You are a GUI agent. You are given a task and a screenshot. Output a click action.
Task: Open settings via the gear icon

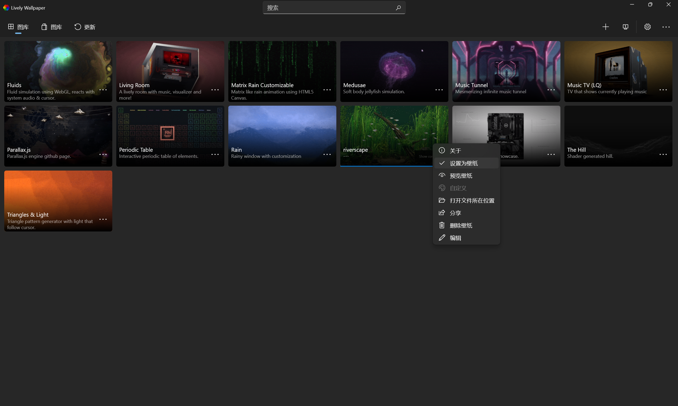(x=647, y=27)
